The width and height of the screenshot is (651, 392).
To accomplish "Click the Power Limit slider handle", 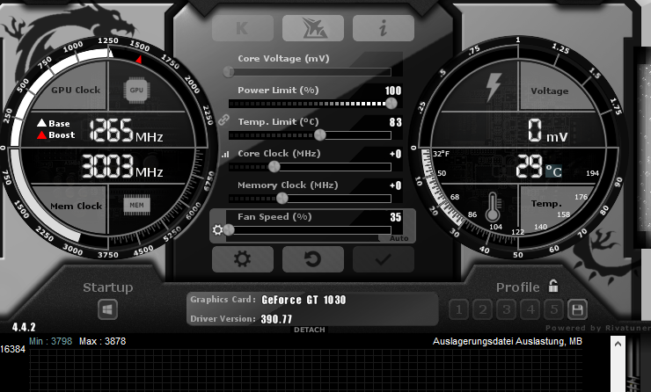I will [x=391, y=104].
